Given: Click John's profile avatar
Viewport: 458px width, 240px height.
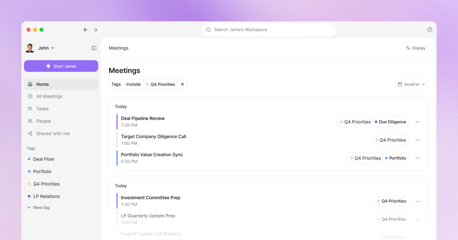Looking at the screenshot, I should (30, 48).
